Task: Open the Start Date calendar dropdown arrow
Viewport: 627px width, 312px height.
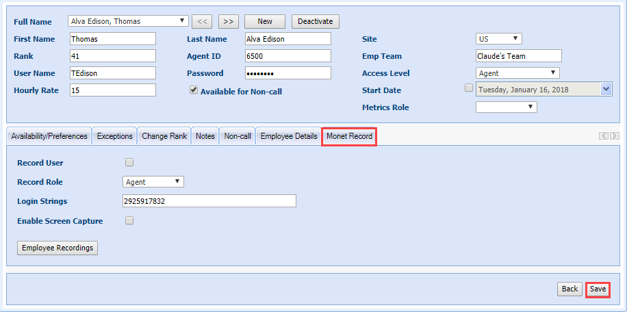Action: 605,89
